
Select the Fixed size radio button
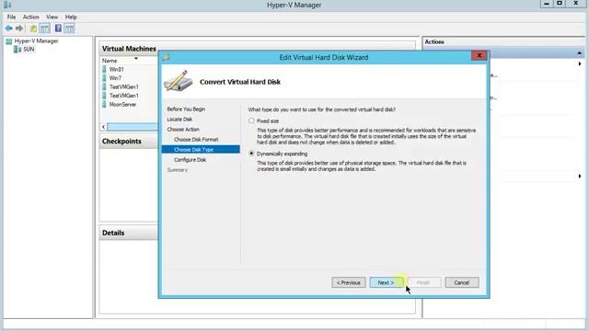[251, 120]
